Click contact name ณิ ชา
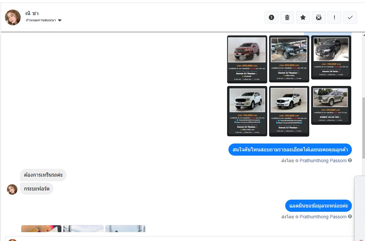Viewport: 365px width, 241px height. tap(32, 13)
